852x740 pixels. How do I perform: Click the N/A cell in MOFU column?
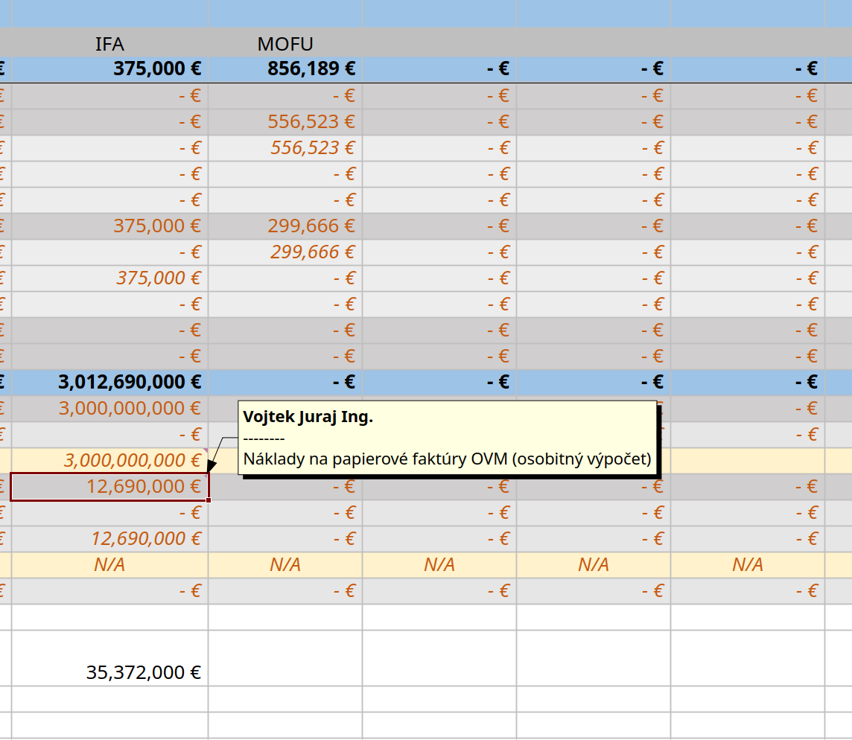pyautogui.click(x=285, y=564)
